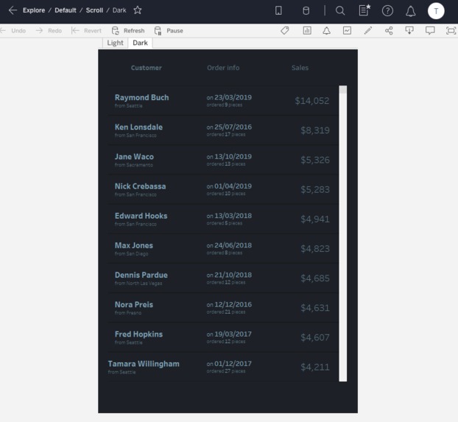Click order date 23/03/2019
The image size is (458, 422).
233,97
